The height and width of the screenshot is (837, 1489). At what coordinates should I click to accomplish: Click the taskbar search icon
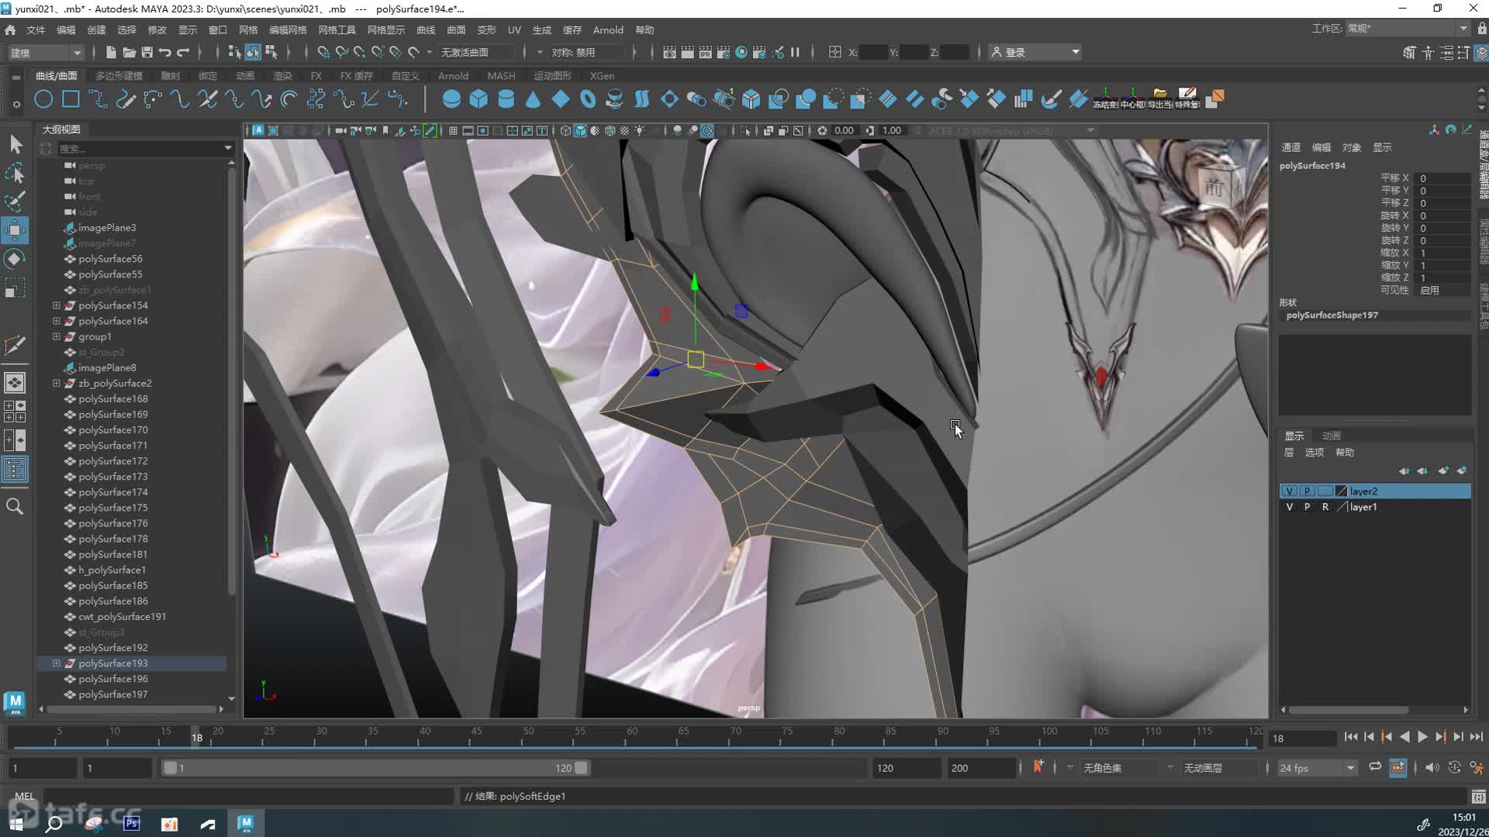(x=54, y=823)
